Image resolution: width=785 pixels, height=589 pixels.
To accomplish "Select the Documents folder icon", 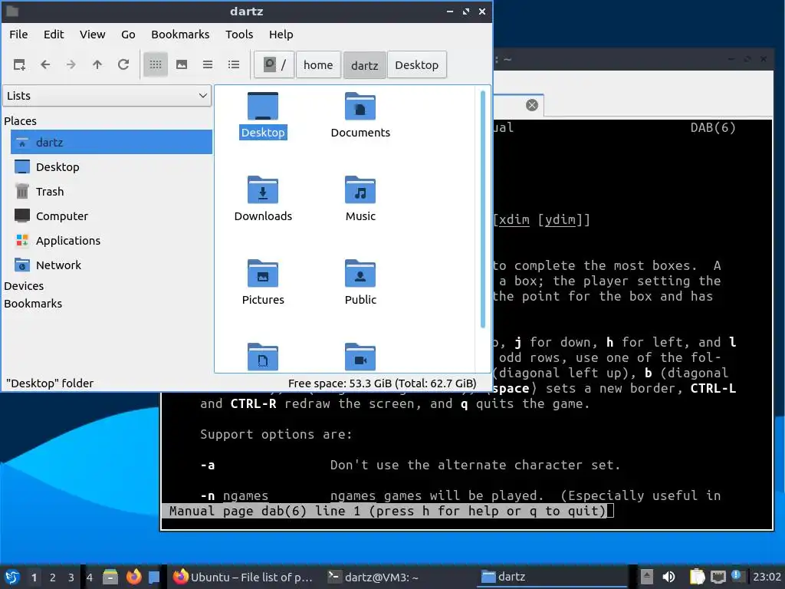I will (360, 115).
